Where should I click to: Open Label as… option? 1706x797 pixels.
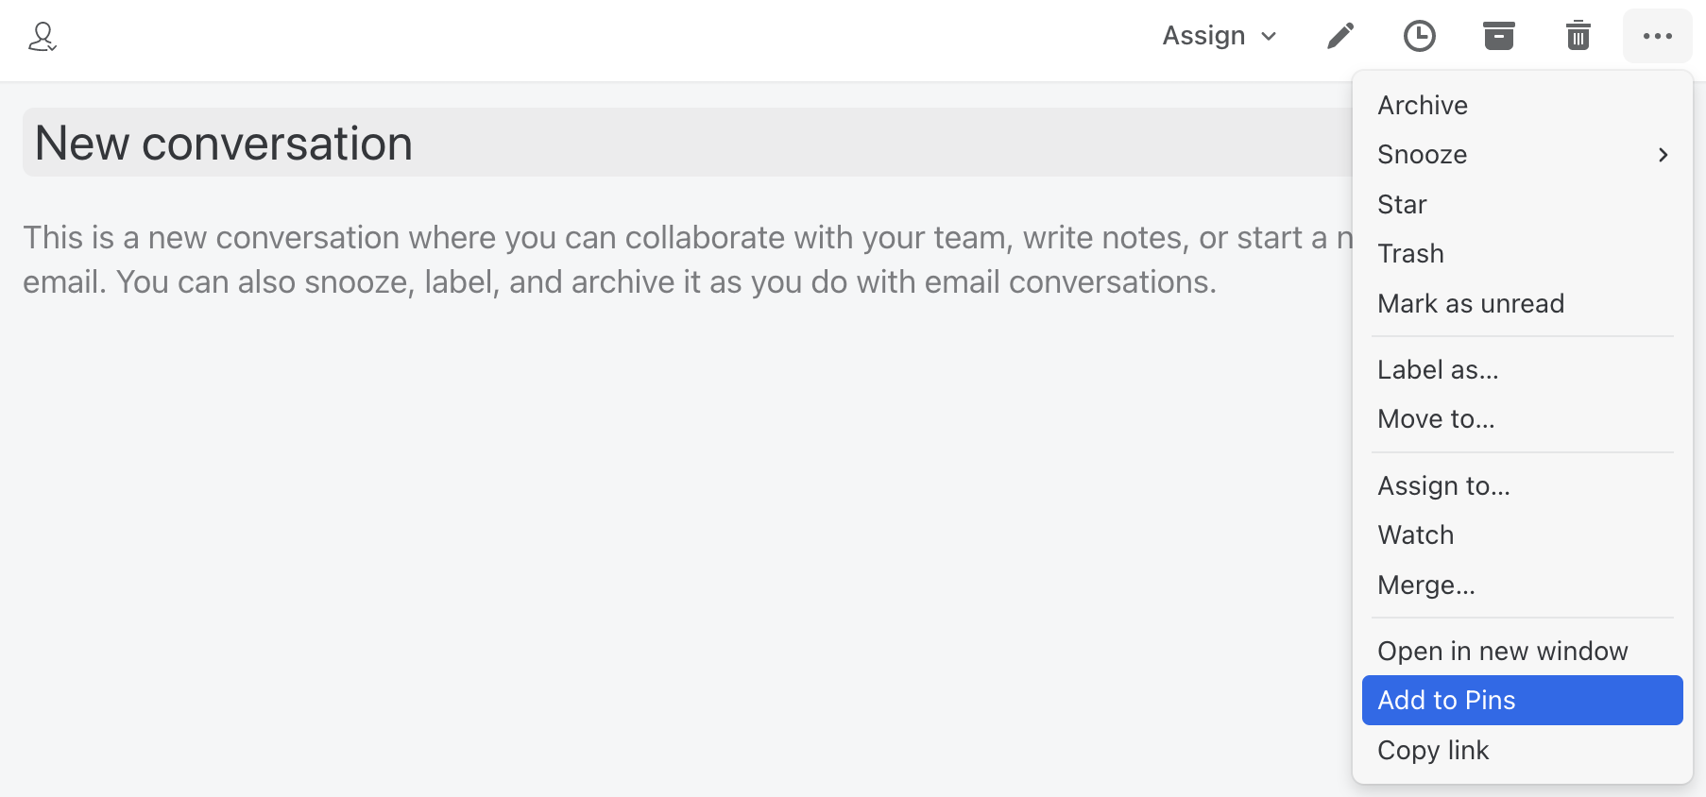coord(1522,369)
